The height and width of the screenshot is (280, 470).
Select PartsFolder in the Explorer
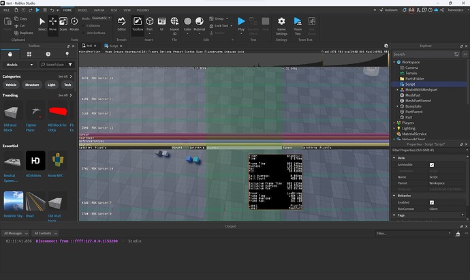click(415, 78)
